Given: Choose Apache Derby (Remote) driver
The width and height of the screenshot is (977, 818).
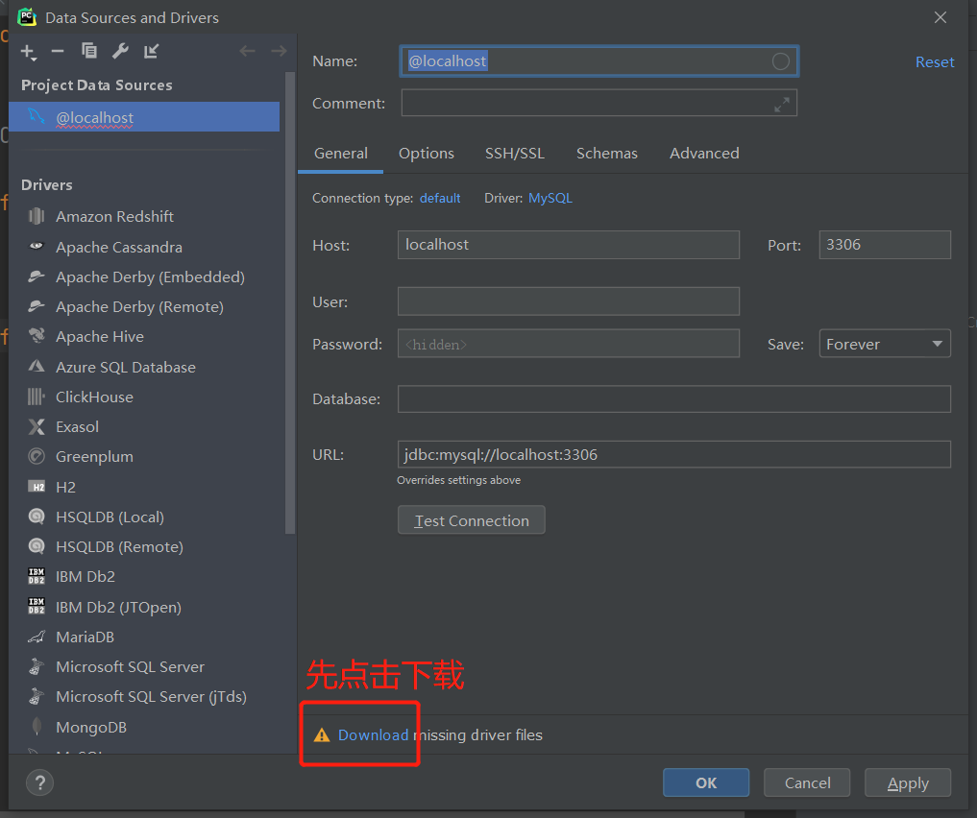Looking at the screenshot, I should click(139, 307).
